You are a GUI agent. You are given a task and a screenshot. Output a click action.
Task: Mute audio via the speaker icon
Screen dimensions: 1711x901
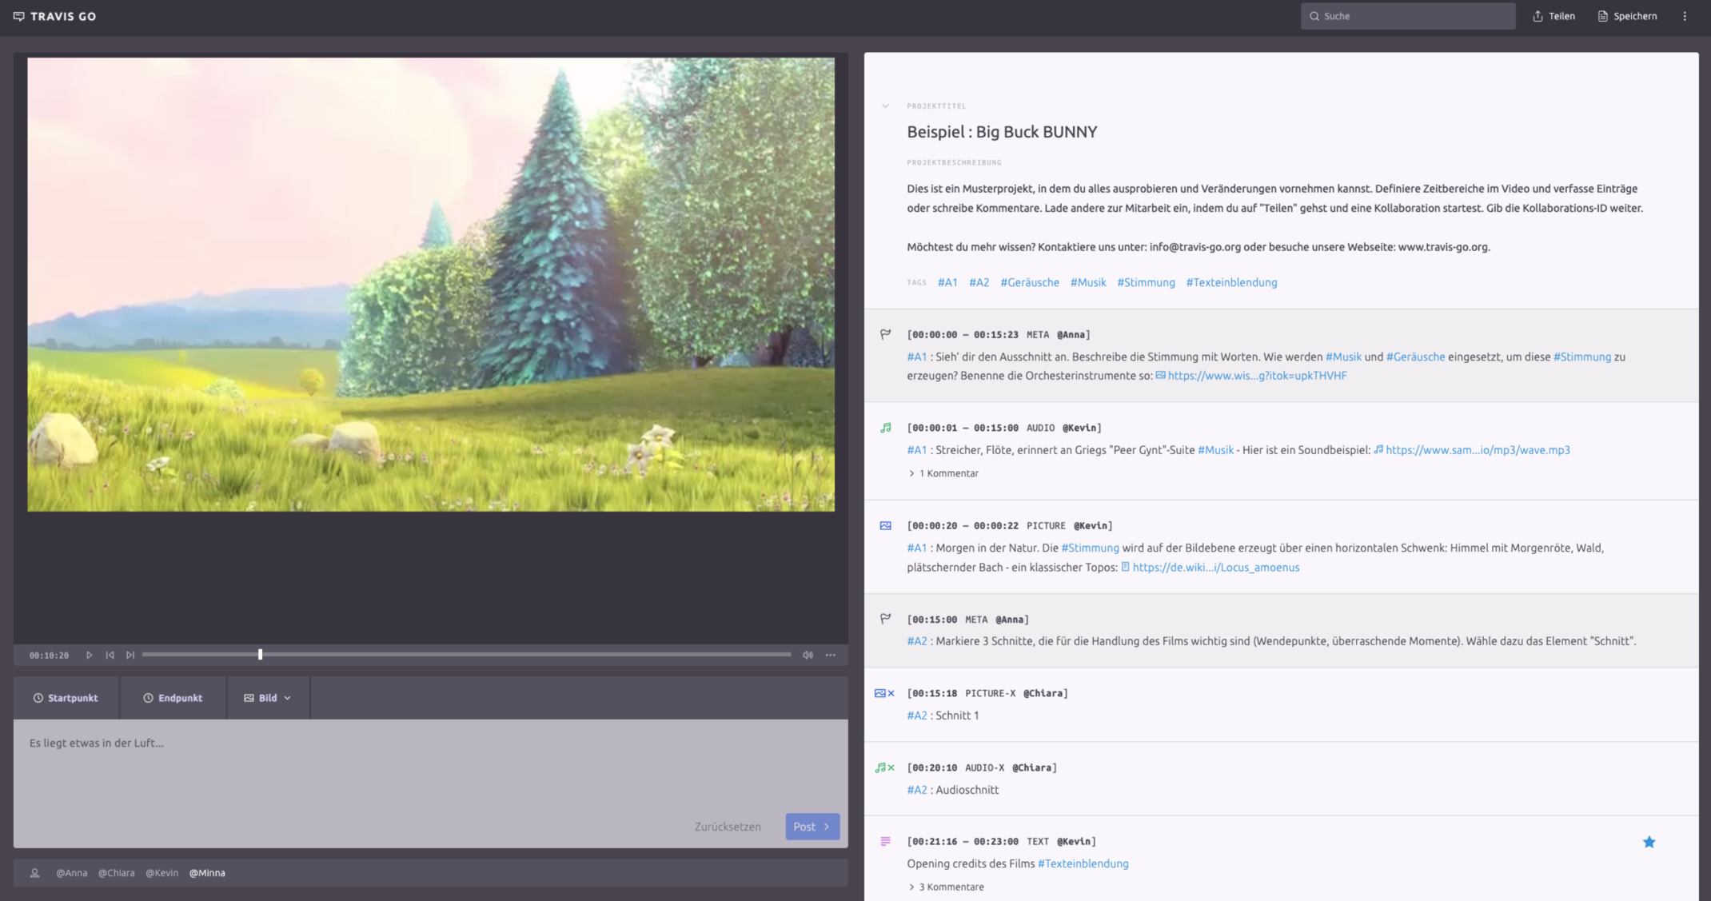coord(808,654)
